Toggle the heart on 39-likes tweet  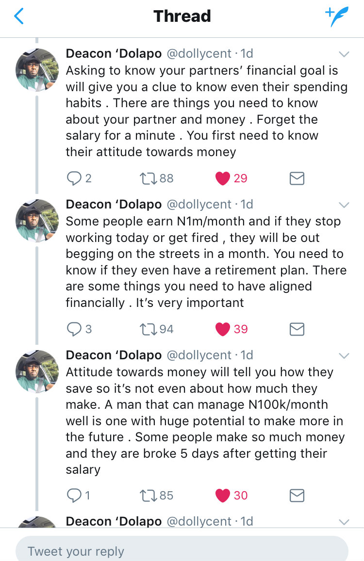tap(222, 329)
